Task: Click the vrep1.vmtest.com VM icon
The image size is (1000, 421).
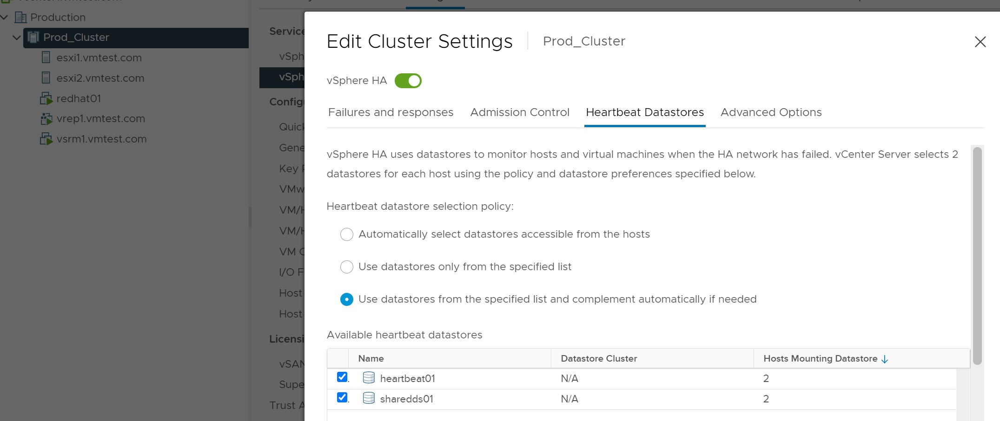Action: (x=46, y=119)
